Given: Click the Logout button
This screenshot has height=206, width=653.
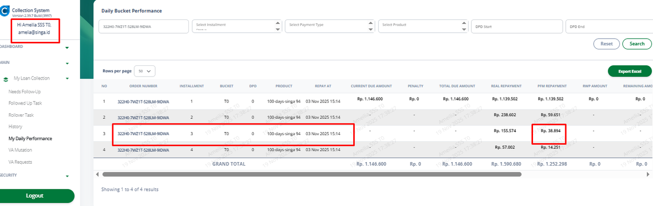Looking at the screenshot, I should [35, 196].
